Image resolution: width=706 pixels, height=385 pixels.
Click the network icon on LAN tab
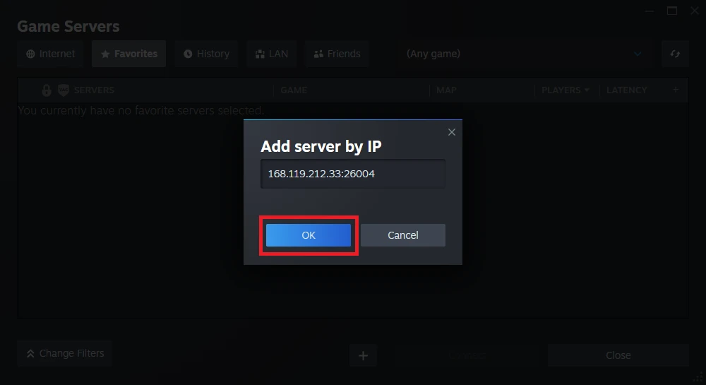(x=260, y=54)
